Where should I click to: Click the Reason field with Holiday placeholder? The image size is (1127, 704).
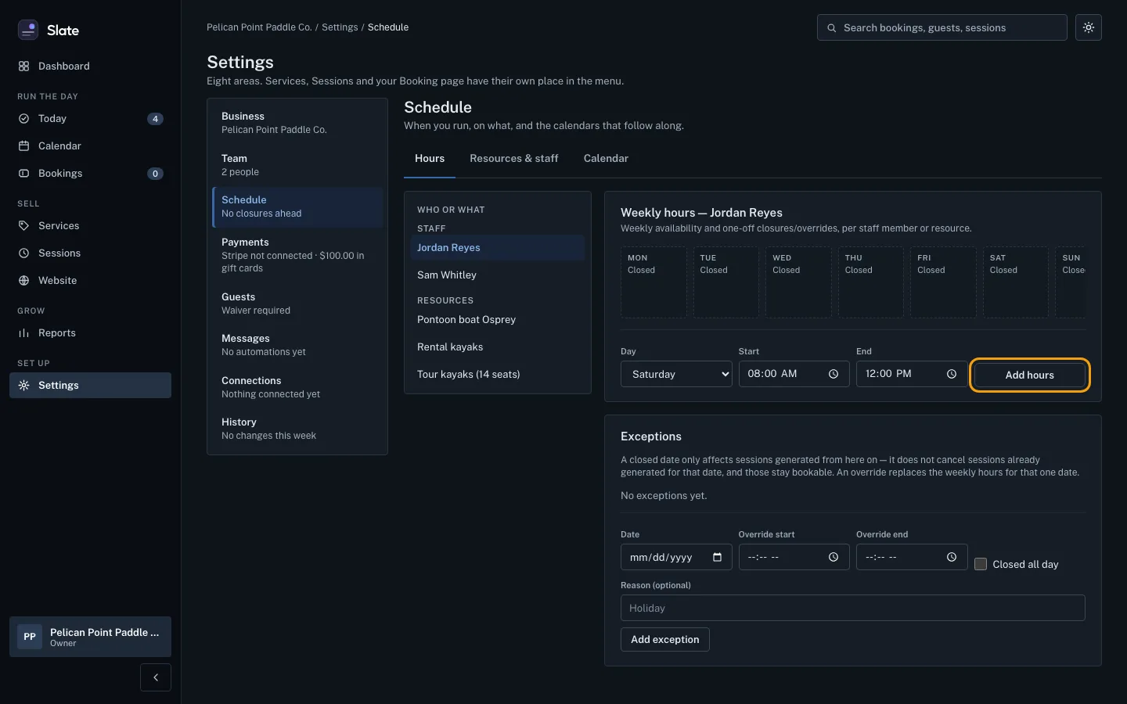853,608
